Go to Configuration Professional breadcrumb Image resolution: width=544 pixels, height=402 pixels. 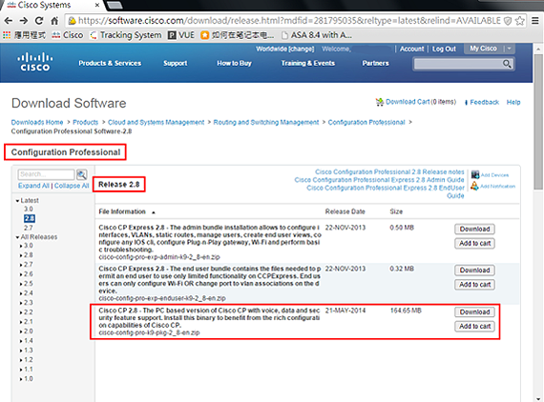coord(366,122)
